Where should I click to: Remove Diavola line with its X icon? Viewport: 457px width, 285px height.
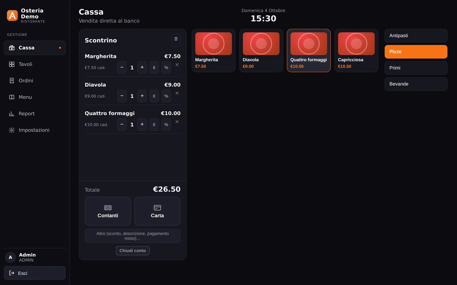[177, 93]
